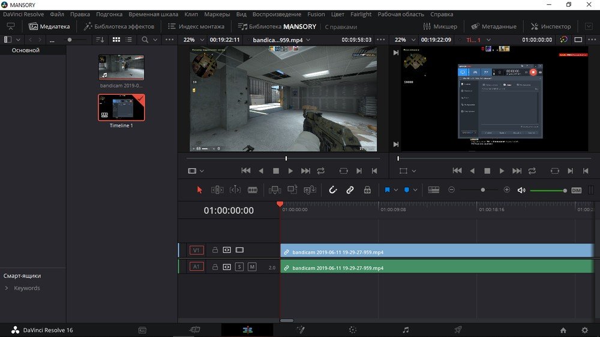Screen dimensions: 600x337
Task: Mute audio via speaker icon
Action: coord(521,190)
